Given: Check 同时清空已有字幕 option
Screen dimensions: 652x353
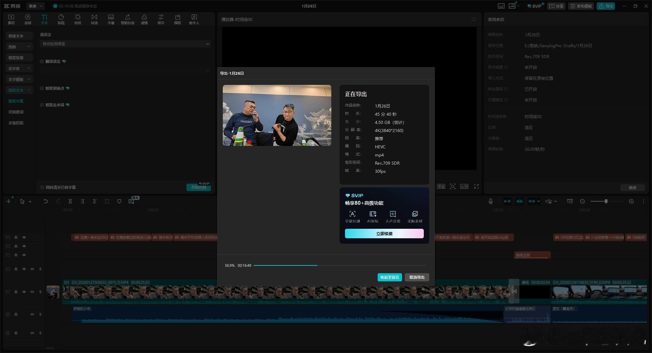Looking at the screenshot, I should (x=42, y=187).
